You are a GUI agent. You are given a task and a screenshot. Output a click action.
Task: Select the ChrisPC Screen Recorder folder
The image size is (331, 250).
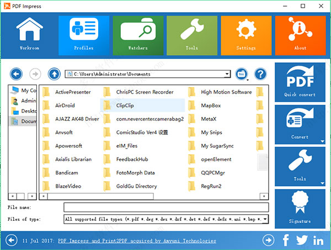pos(138,92)
